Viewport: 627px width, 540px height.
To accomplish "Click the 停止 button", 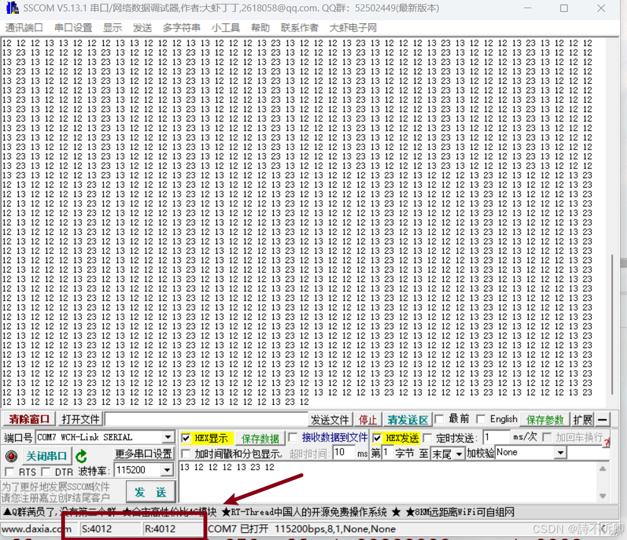I will (x=368, y=420).
